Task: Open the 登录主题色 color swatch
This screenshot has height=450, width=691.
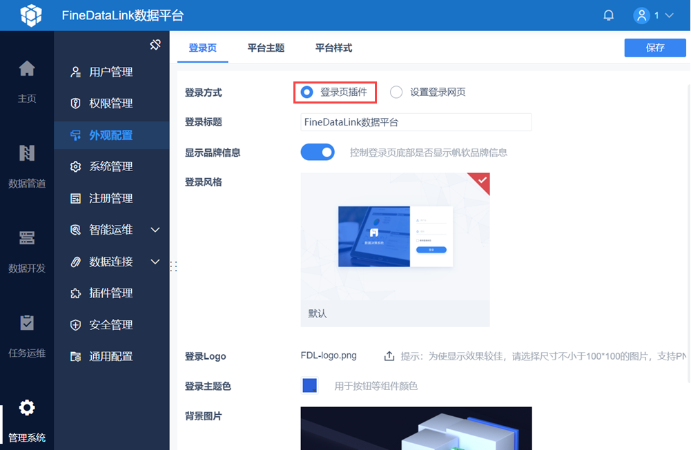Action: tap(309, 386)
